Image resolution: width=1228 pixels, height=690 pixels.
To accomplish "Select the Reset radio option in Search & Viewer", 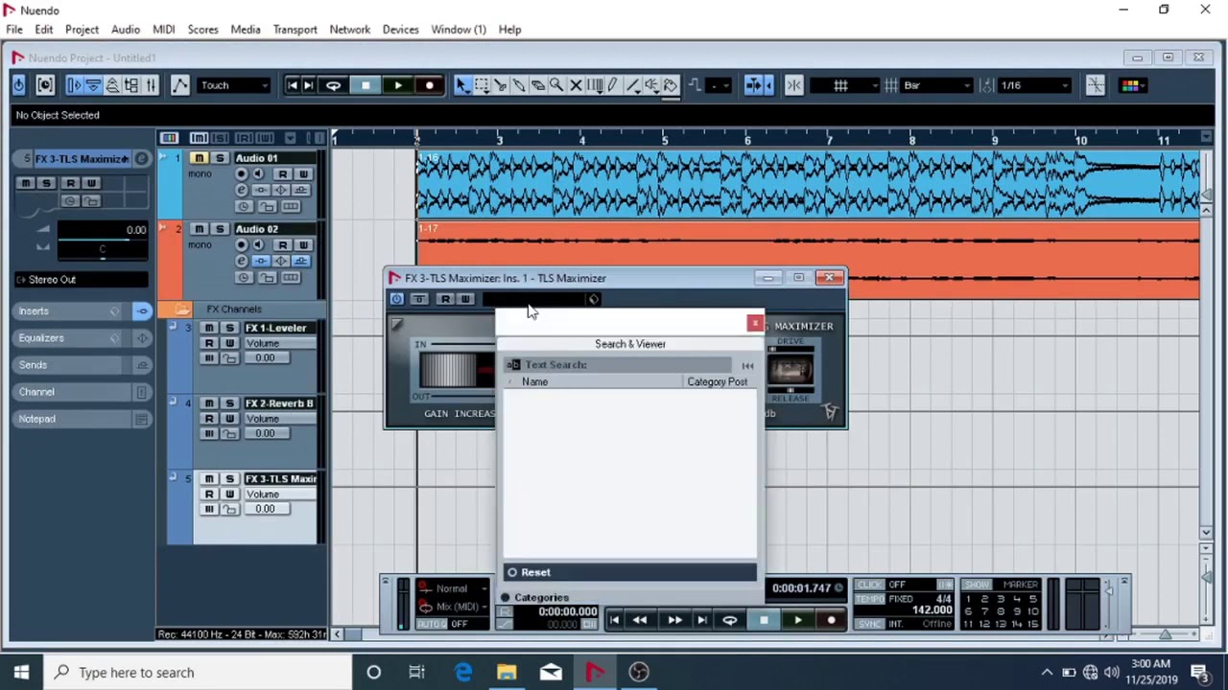I will (x=512, y=572).
